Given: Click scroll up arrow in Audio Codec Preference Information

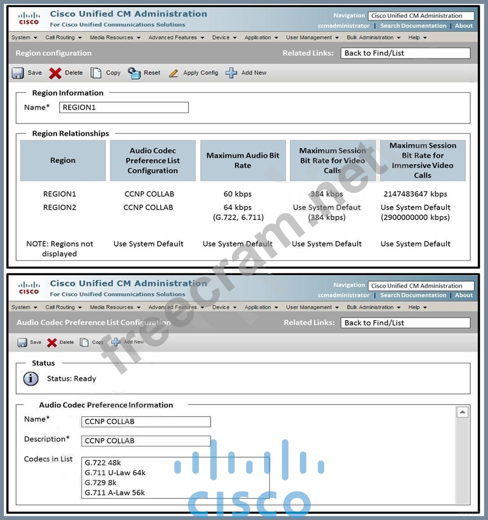Looking at the screenshot, I should (462, 412).
